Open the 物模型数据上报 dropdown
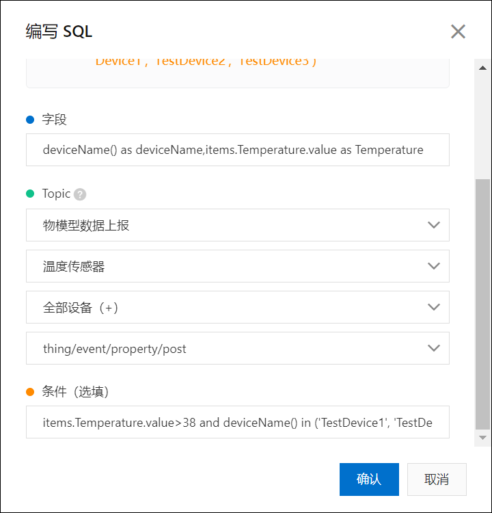 click(238, 225)
